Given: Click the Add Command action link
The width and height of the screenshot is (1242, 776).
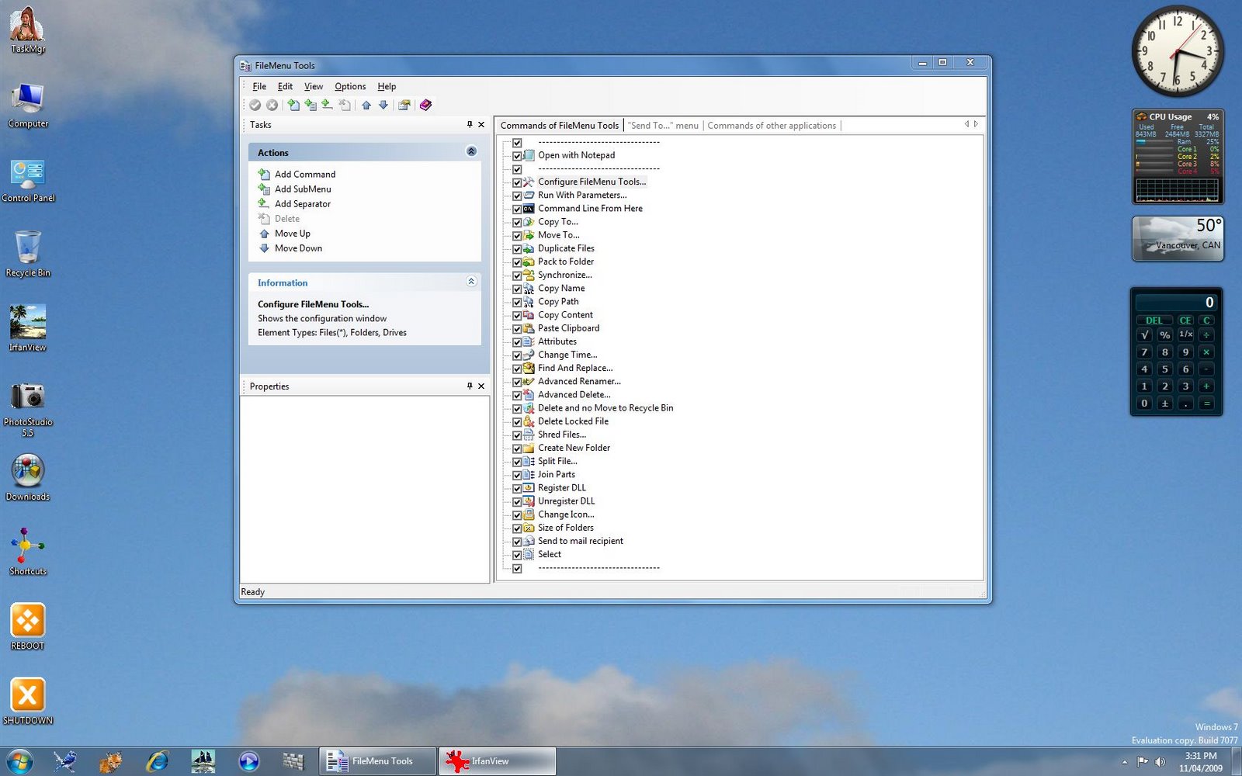Looking at the screenshot, I should (x=305, y=174).
